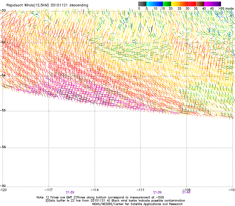This screenshot has height=206, width=235.
Task: Click the 21:39 timestamp between -111 and -108
Action: pos(157,192)
